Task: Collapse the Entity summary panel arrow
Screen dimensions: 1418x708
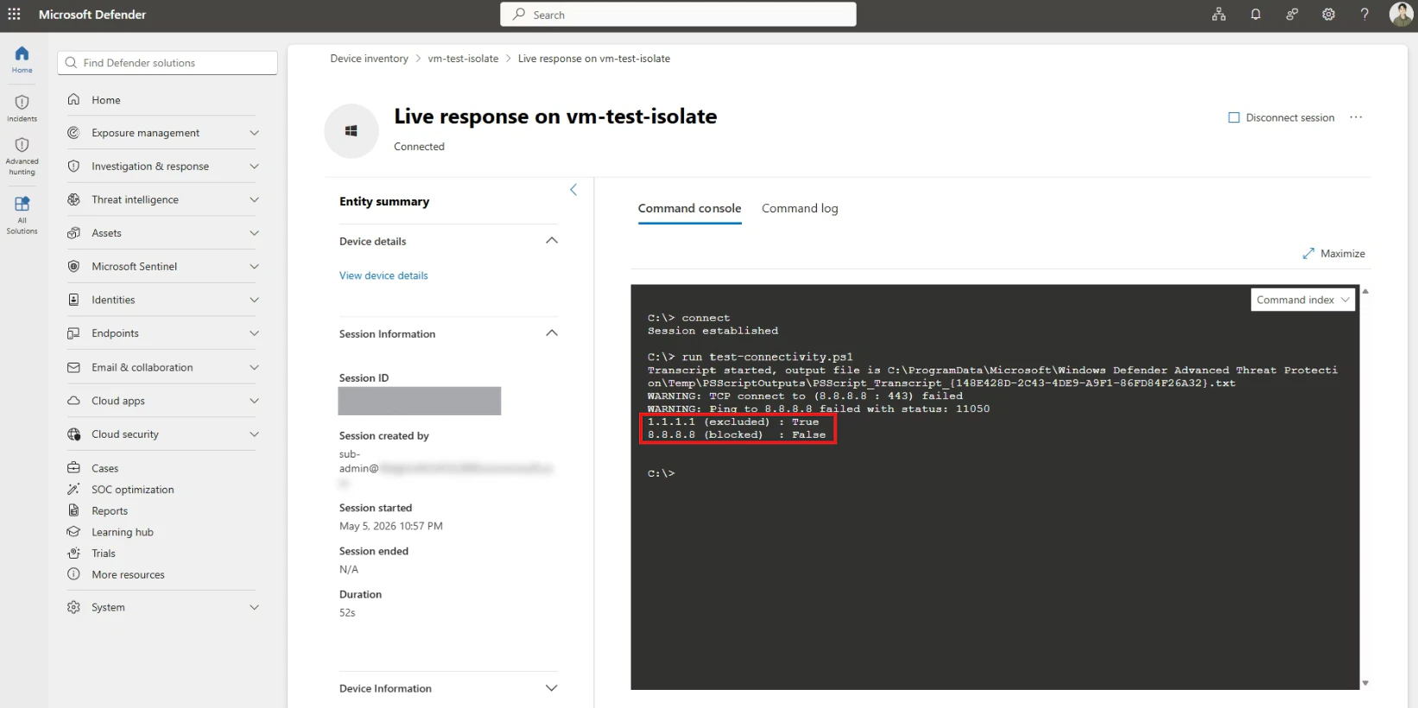Action: (573, 190)
